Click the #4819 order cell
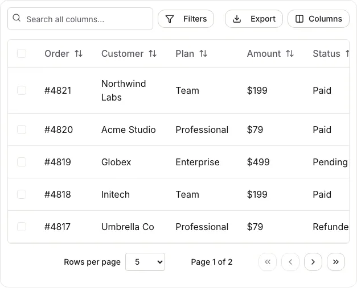The image size is (357, 288). tap(58, 162)
